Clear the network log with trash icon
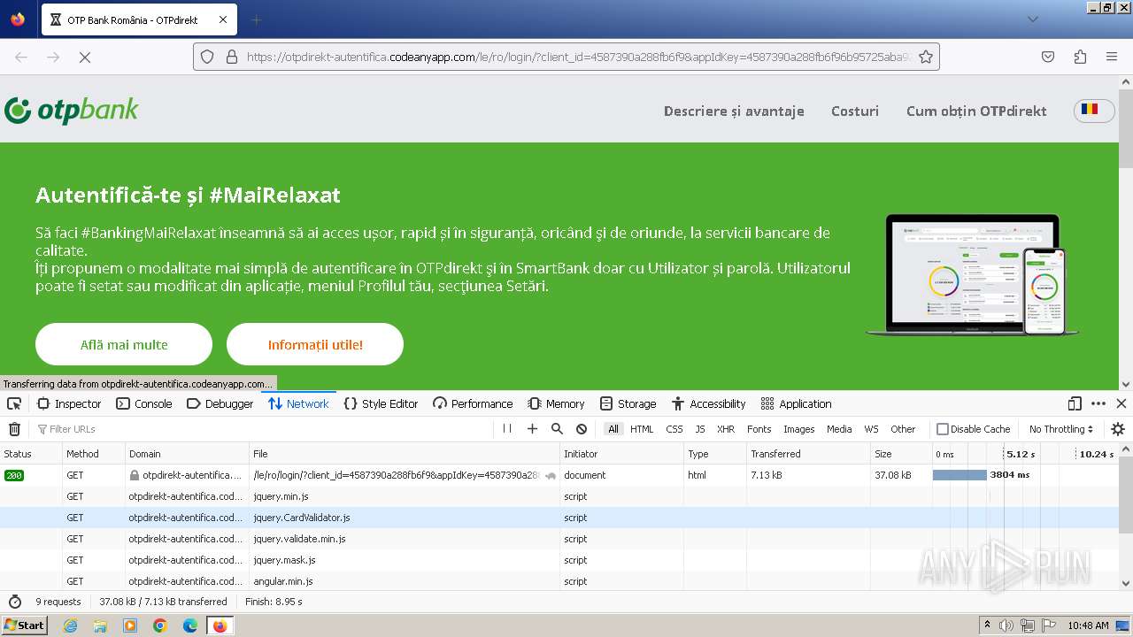The height and width of the screenshot is (637, 1133). 14,429
